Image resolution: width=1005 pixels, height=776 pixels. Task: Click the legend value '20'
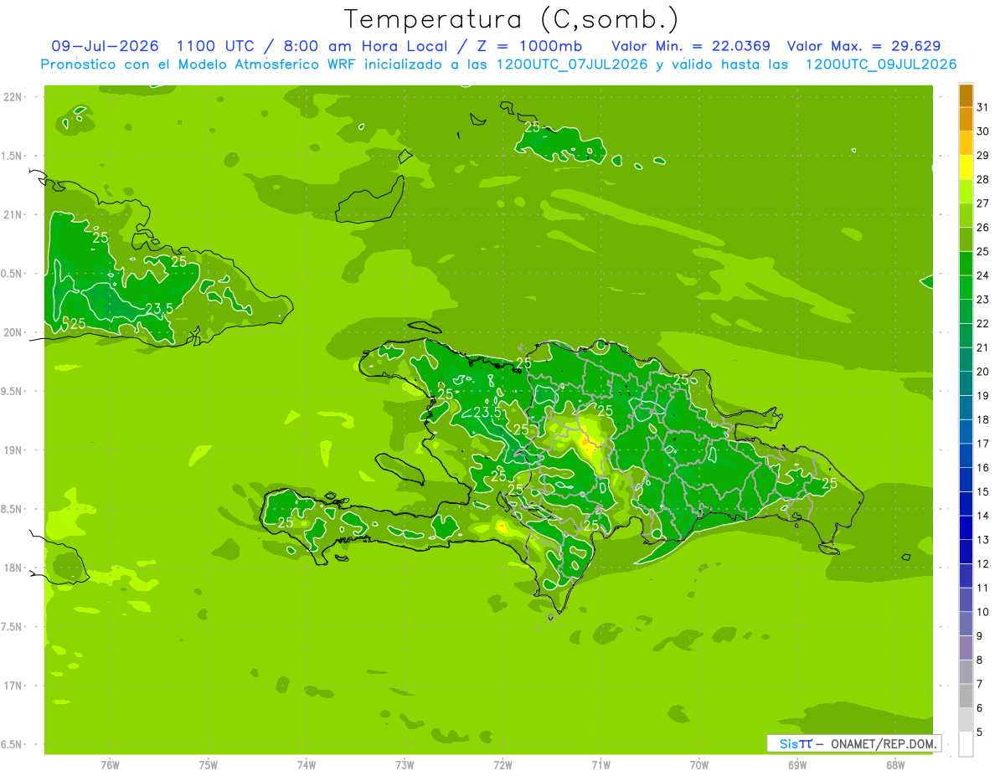click(983, 372)
